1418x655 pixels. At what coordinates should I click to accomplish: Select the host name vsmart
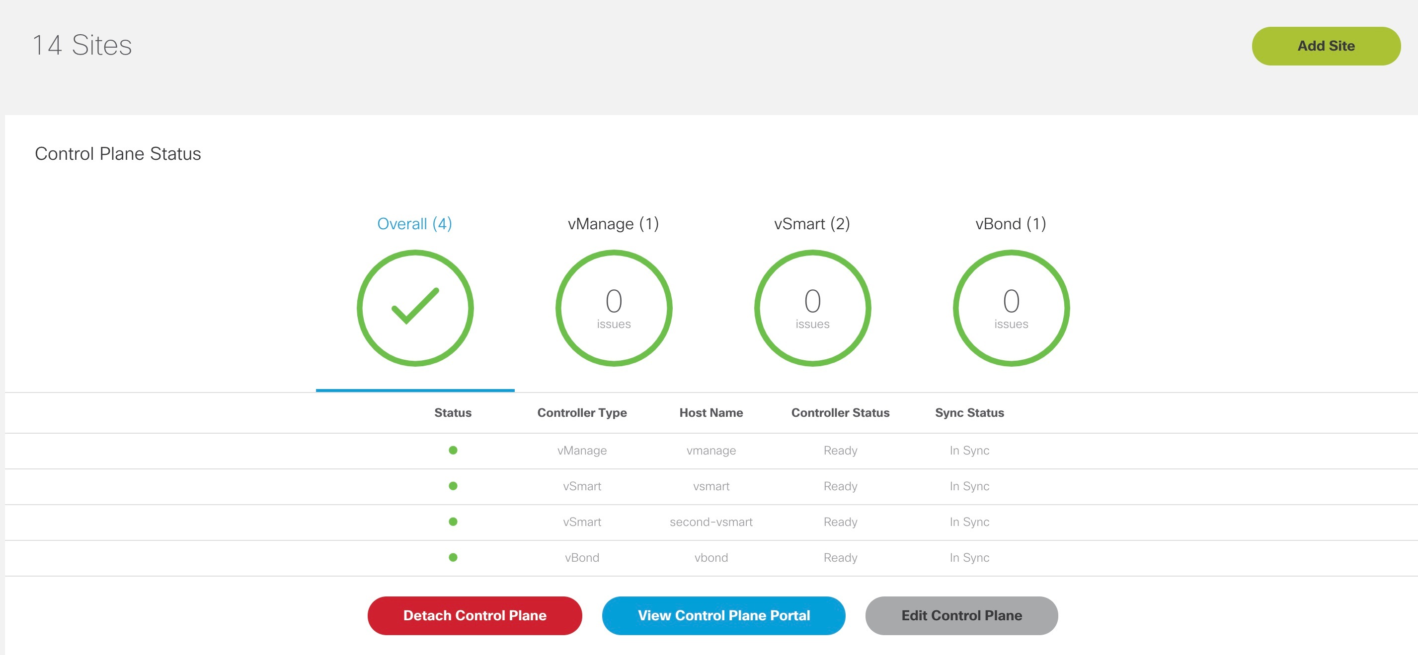pos(710,486)
